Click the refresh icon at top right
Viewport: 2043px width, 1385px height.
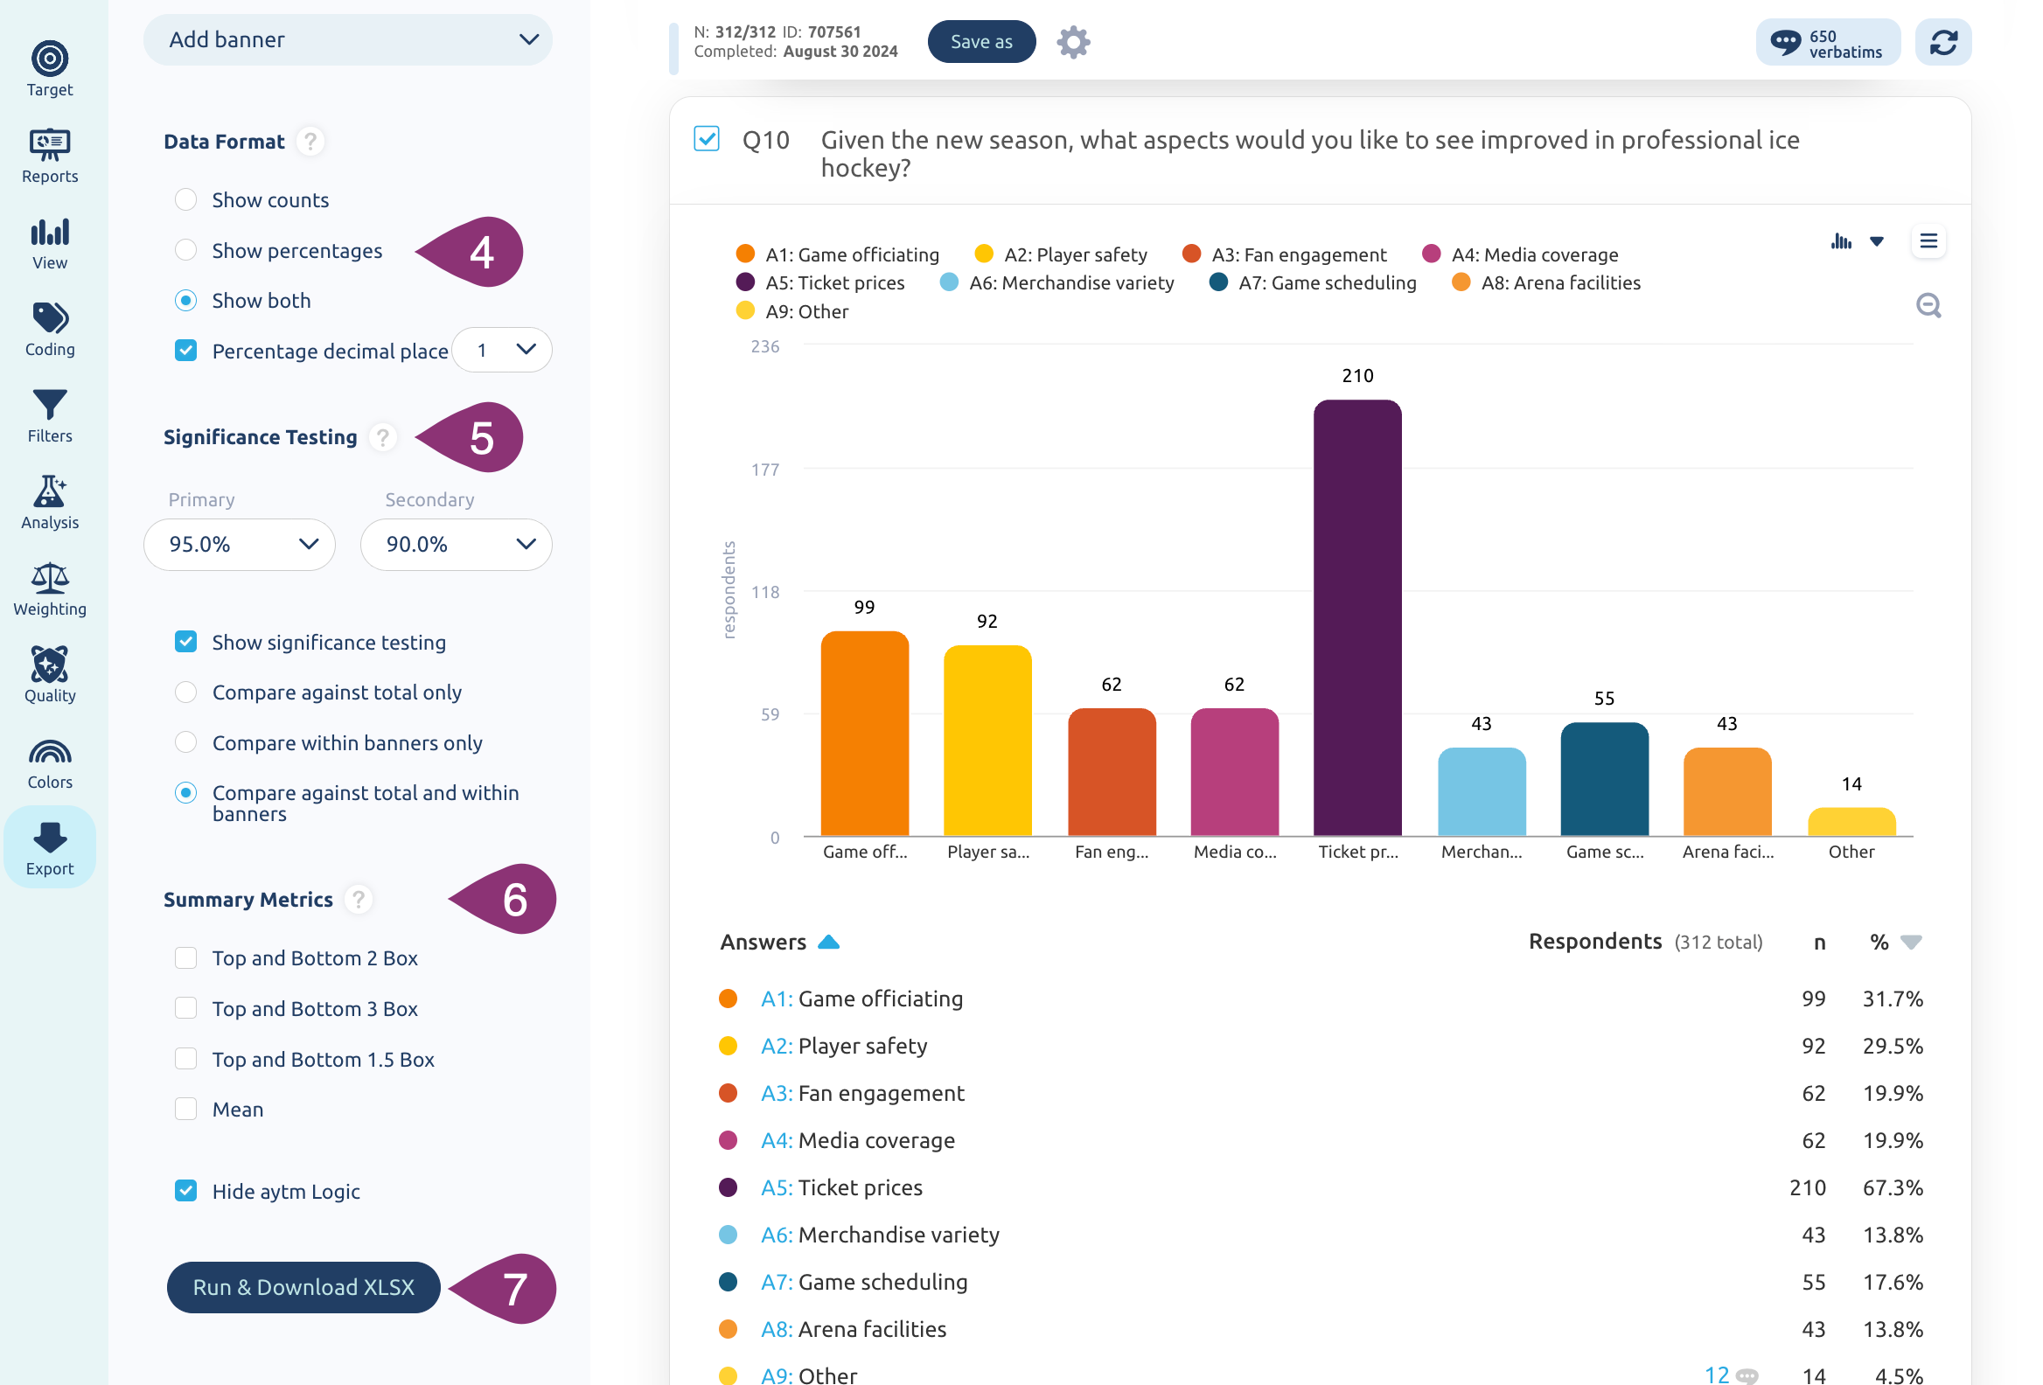click(1942, 41)
